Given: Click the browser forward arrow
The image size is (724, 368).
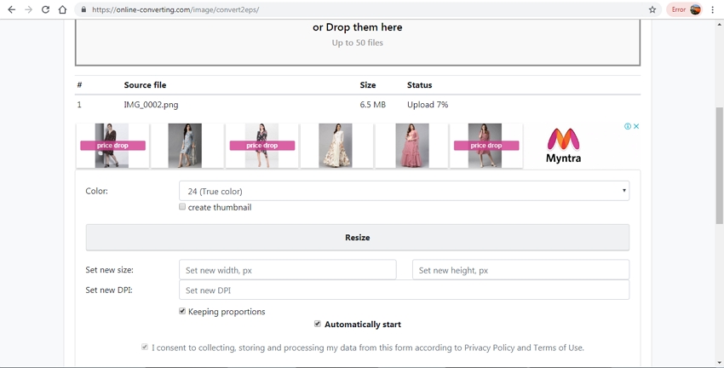Looking at the screenshot, I should pos(28,9).
